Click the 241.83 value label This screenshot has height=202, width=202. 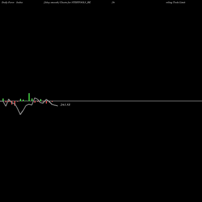pos(65,105)
